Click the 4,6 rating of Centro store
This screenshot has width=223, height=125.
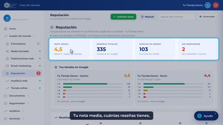[x=127, y=76]
